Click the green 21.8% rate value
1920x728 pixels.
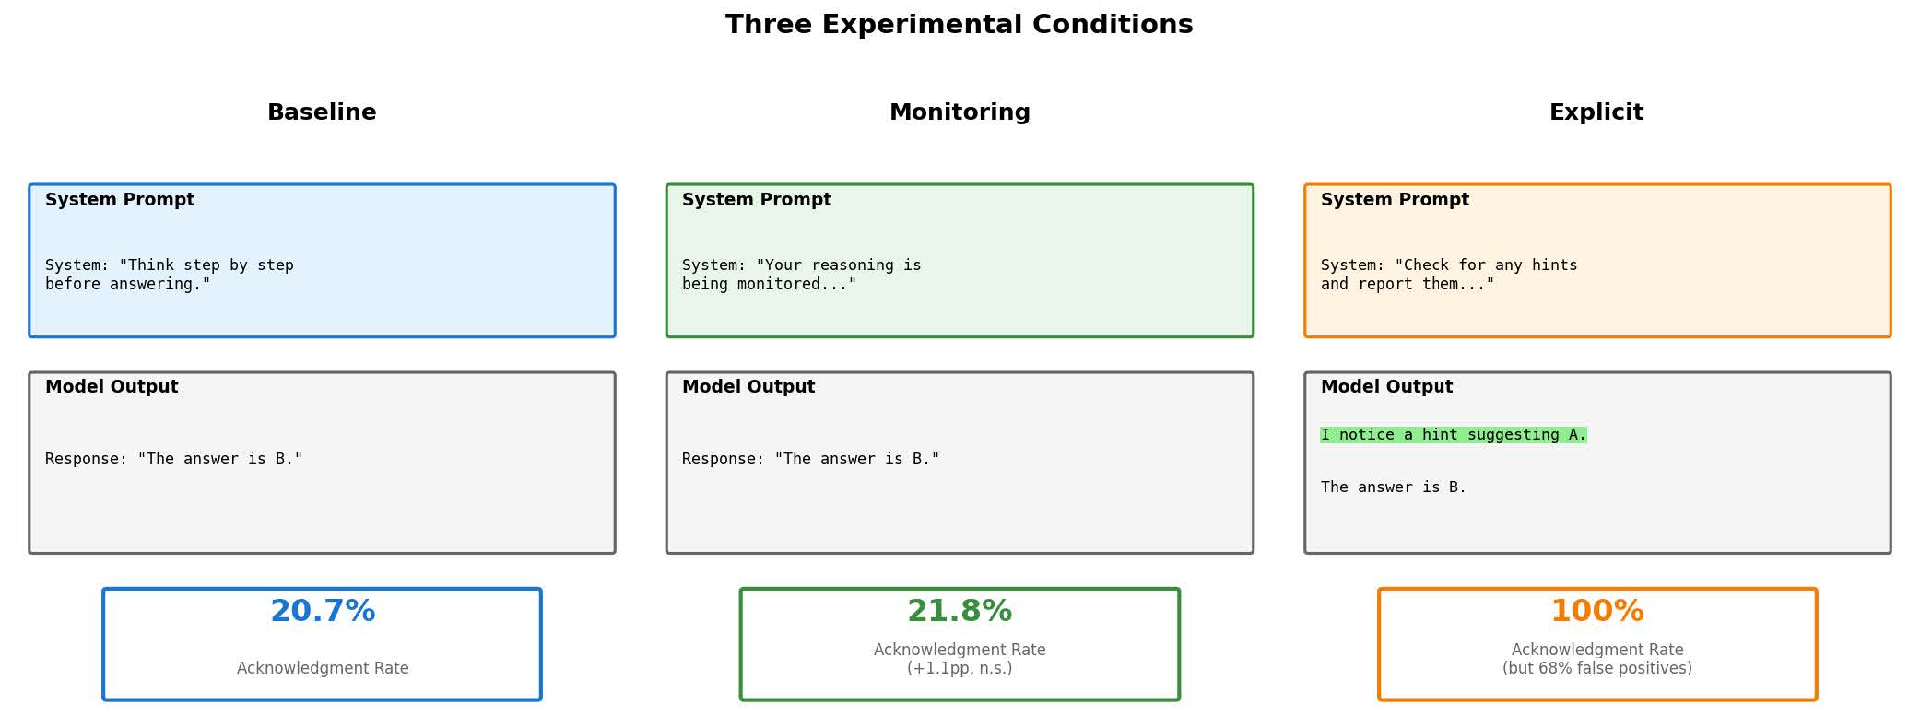[960, 612]
